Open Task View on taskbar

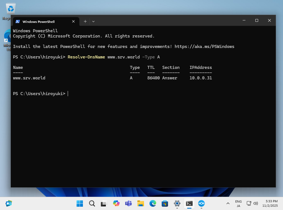(x=104, y=203)
